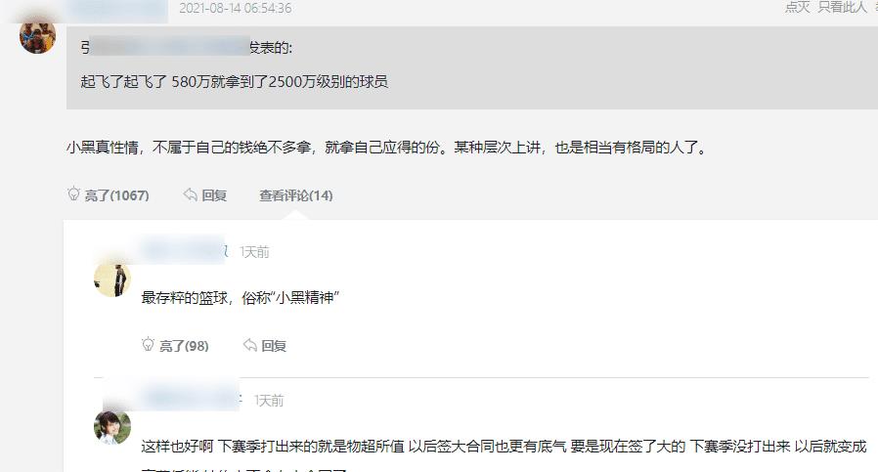The height and width of the screenshot is (472, 878).
Task: Filter thread with 只看此人
Action: pyautogui.click(x=842, y=7)
